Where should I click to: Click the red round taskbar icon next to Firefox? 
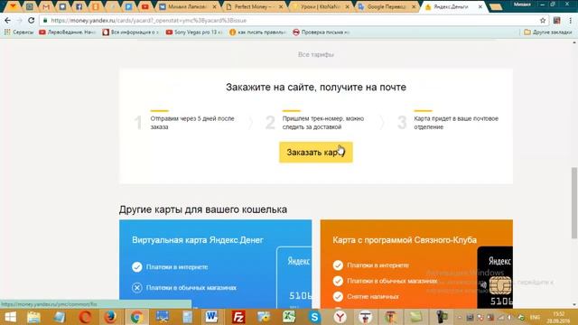point(85,317)
